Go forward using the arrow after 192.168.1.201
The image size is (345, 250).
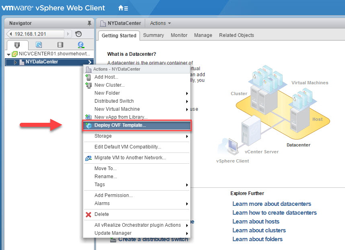68,34
